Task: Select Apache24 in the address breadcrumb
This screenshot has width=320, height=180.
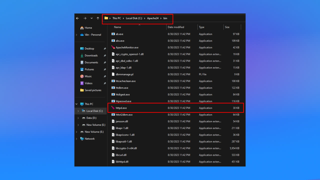Action: coord(153,18)
